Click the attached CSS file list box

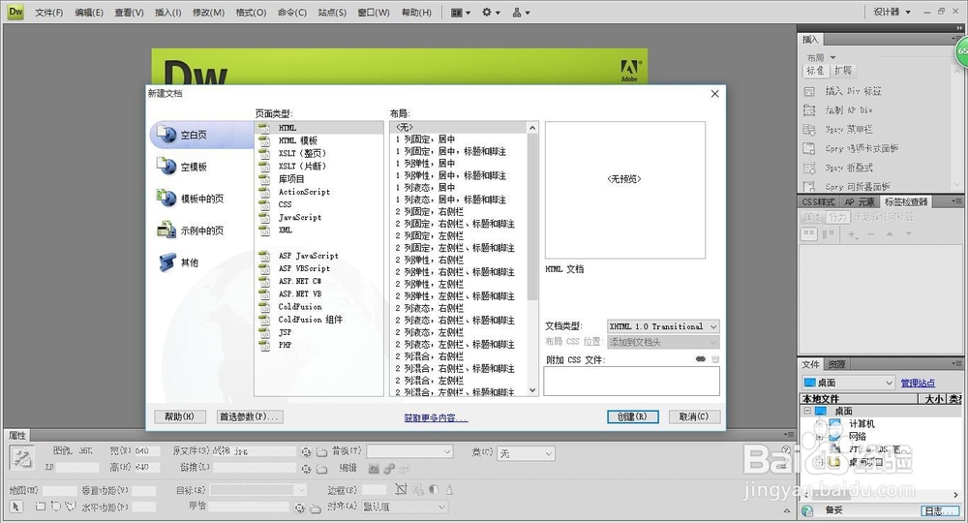(x=631, y=381)
